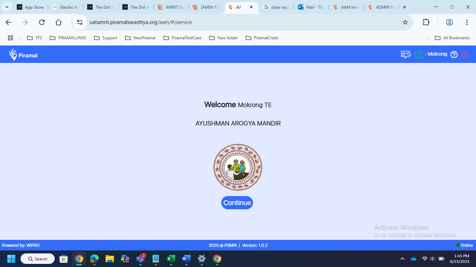The image size is (476, 267).
Task: Open the monitoring search icon in header
Action: 406,54
